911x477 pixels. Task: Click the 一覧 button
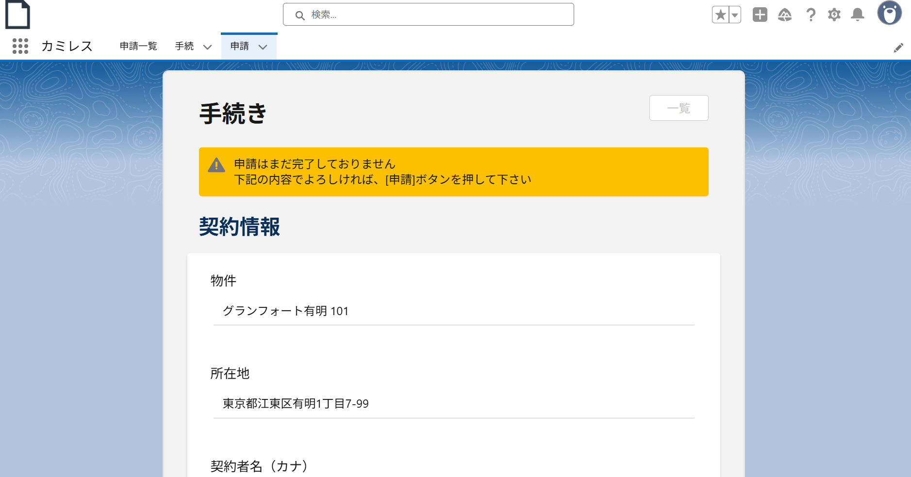[679, 108]
